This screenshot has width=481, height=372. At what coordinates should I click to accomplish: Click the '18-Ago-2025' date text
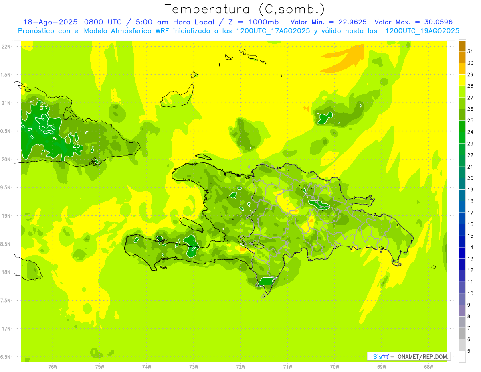(x=50, y=22)
